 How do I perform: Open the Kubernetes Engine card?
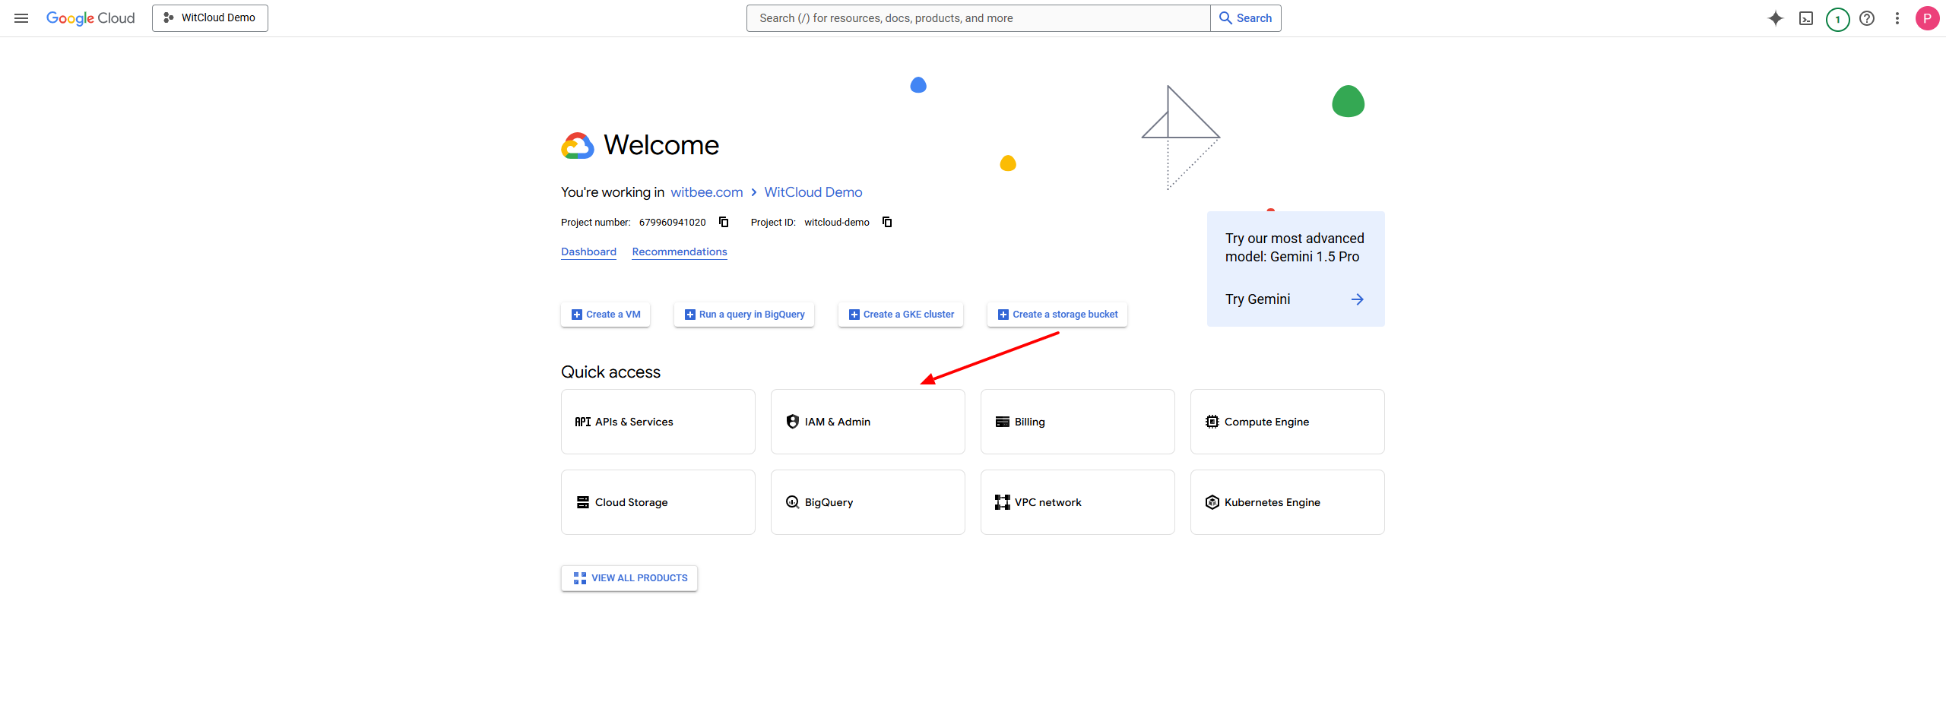(x=1288, y=502)
